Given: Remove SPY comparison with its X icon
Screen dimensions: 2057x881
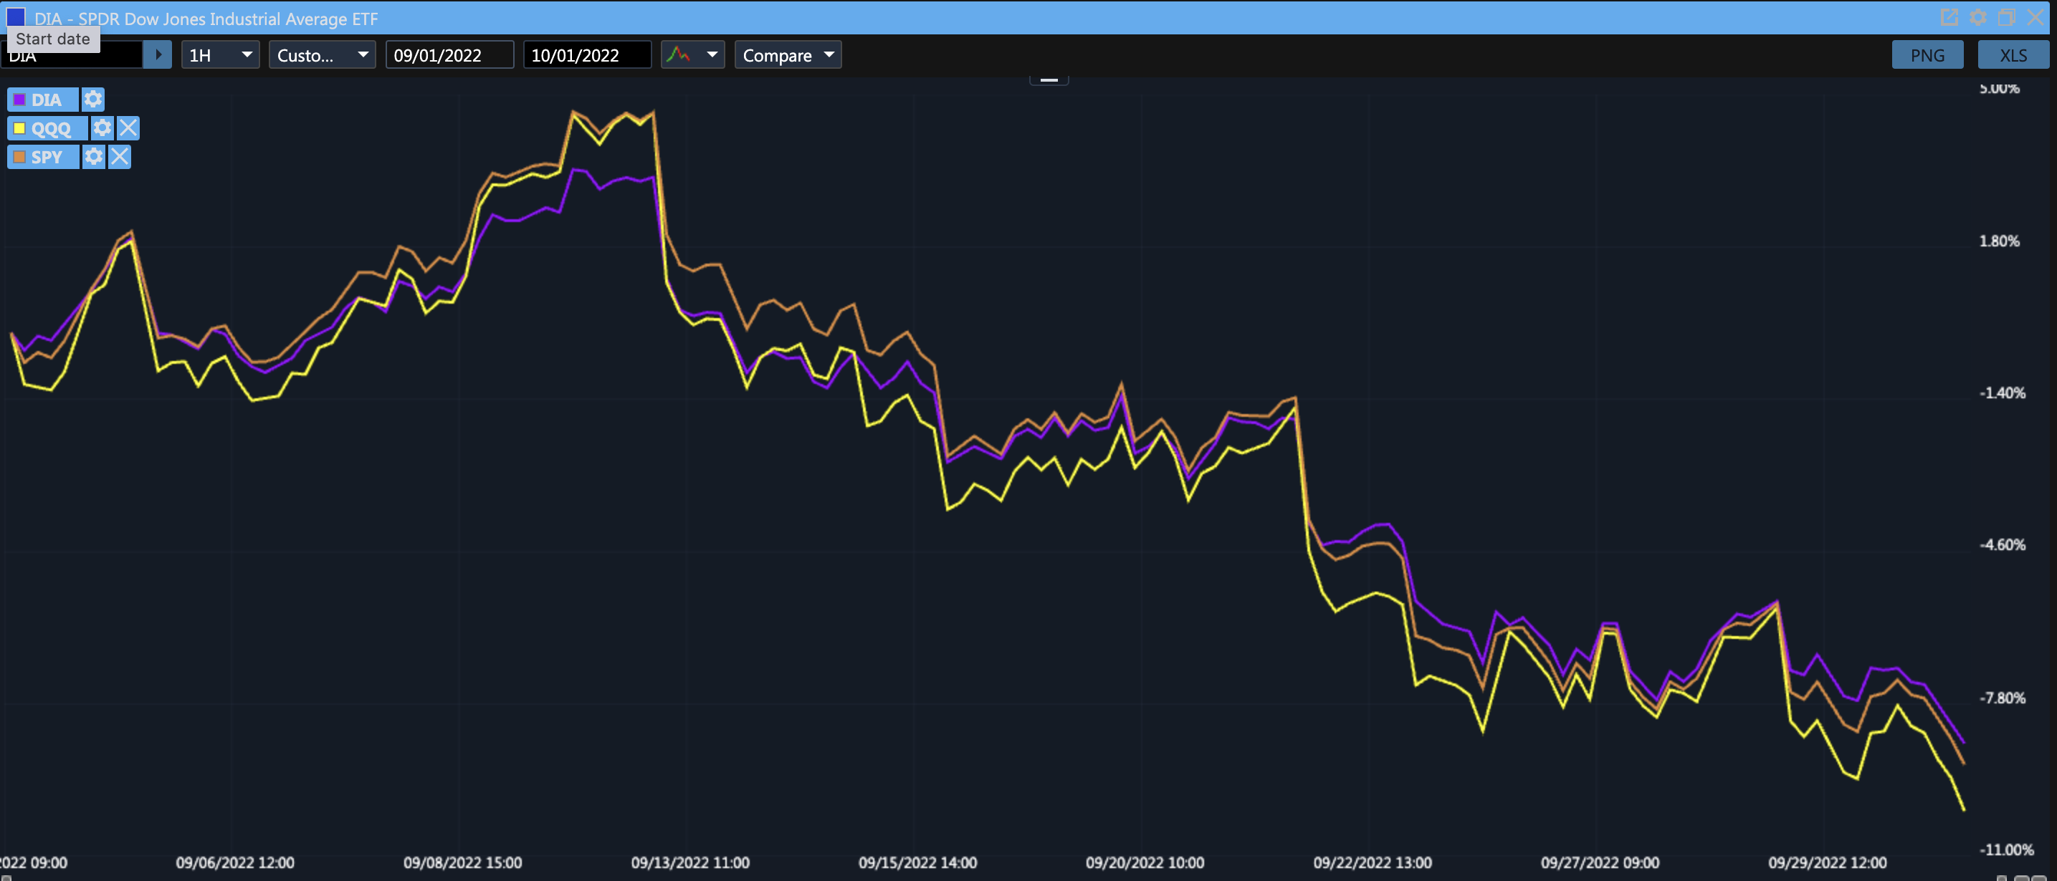Looking at the screenshot, I should click(x=120, y=157).
